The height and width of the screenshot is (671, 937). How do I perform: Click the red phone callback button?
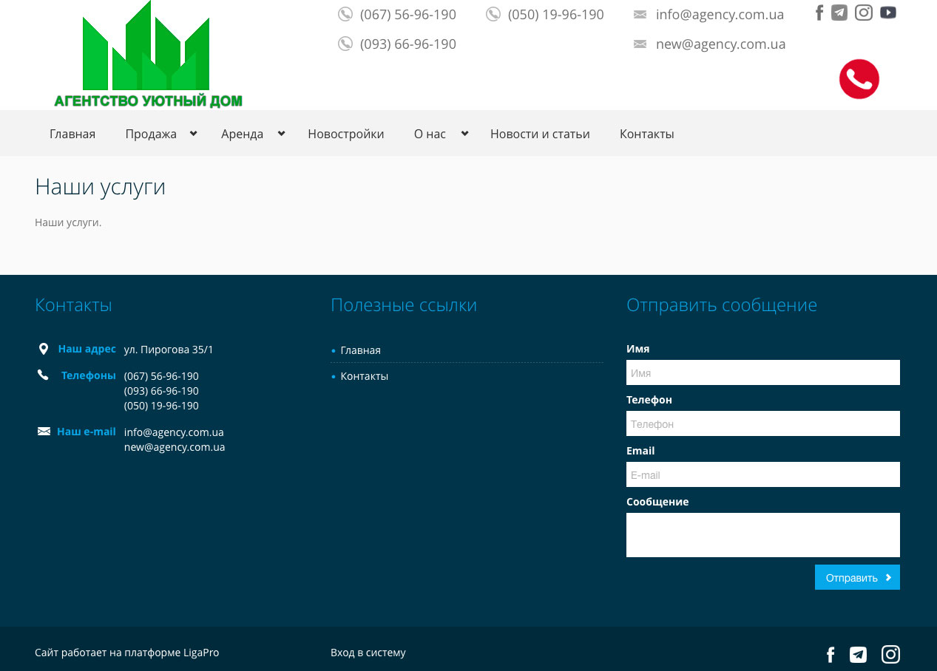pos(859,79)
